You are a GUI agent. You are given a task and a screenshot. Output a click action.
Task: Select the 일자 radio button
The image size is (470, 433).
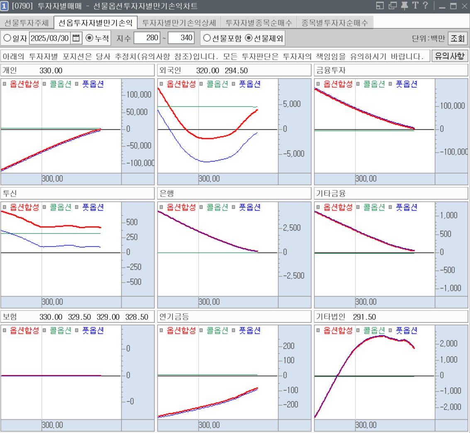pyautogui.click(x=7, y=39)
